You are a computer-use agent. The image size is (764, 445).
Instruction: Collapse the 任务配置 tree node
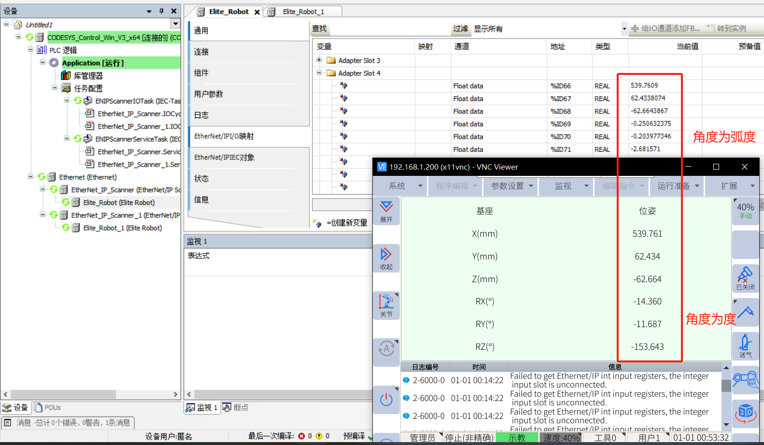[55, 88]
